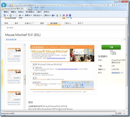
Task: Click the thumbnail list scroll-up arrow
Action: [25, 45]
